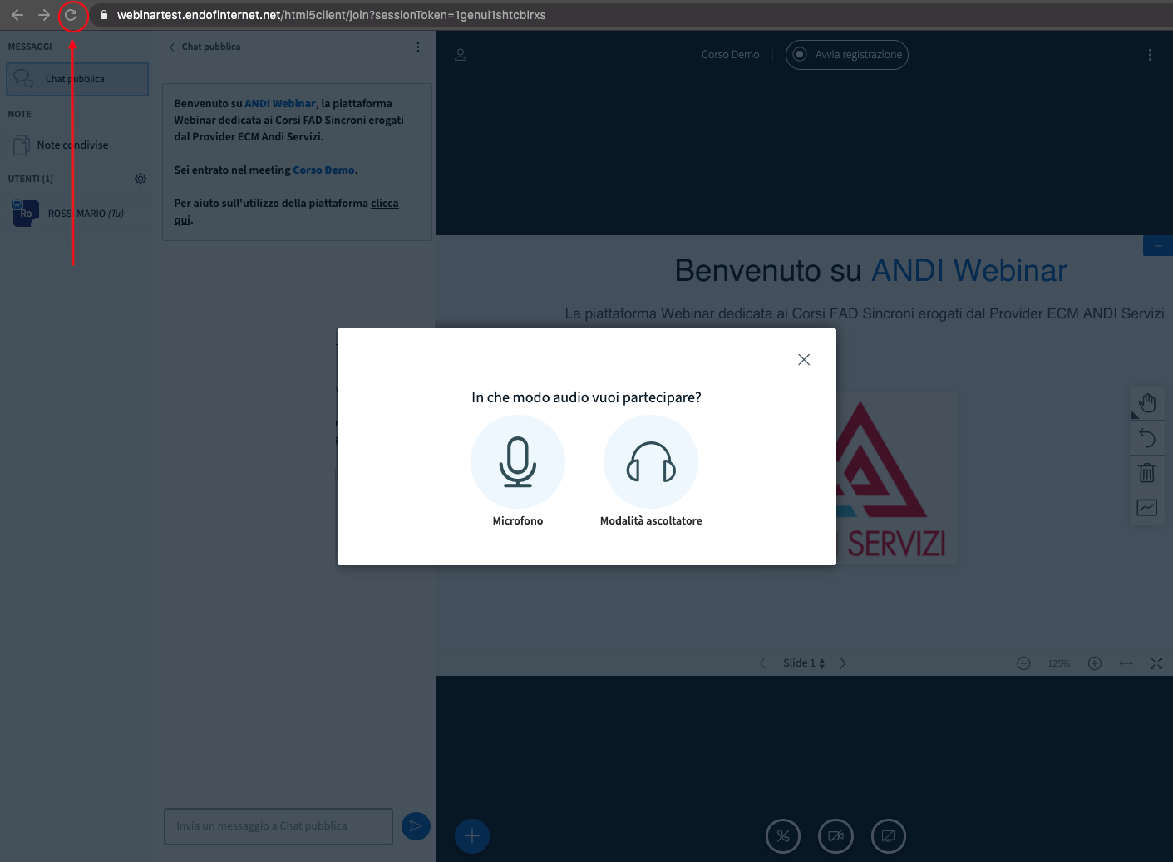Open users settings gear menu
1173x862 pixels.
point(140,179)
